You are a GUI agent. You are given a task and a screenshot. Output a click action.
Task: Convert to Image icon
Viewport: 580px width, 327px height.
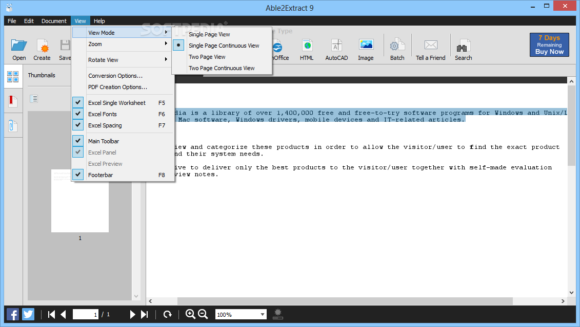366,45
